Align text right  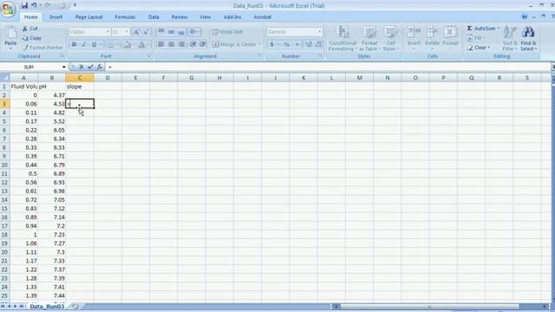tap(181, 44)
